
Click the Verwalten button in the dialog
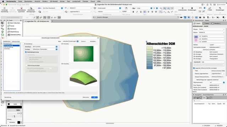tap(93, 41)
